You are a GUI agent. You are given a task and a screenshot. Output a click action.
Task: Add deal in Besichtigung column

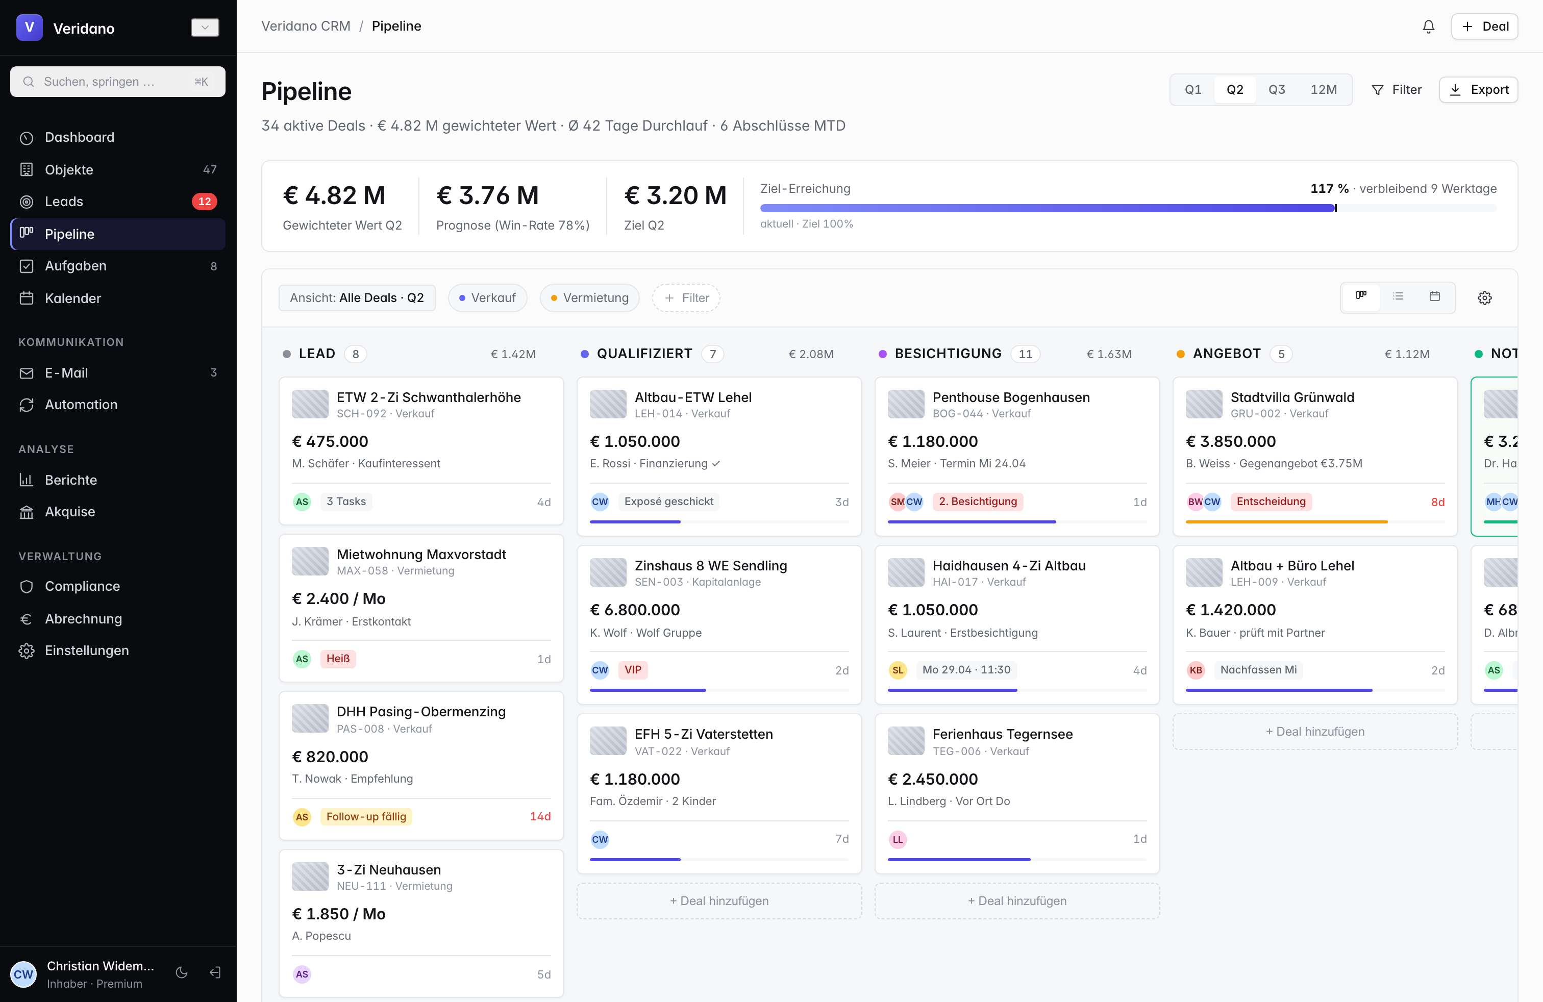coord(1016,901)
